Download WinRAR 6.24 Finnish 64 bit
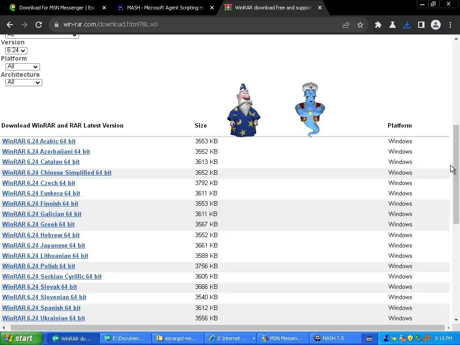 tap(40, 203)
